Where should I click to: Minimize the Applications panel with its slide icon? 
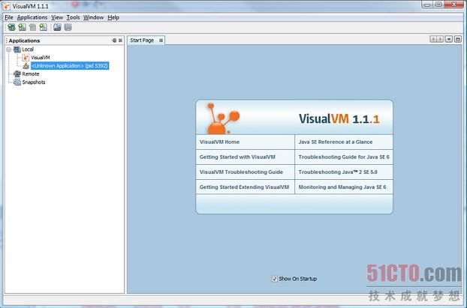114,40
